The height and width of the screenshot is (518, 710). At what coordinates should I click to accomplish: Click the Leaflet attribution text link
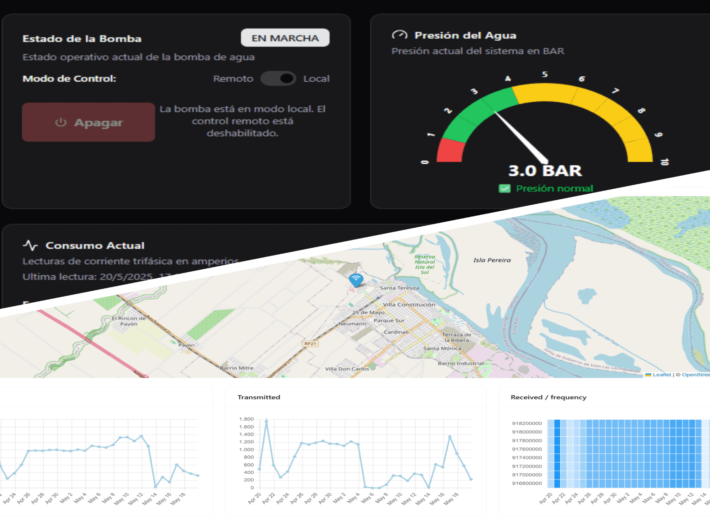coord(662,375)
